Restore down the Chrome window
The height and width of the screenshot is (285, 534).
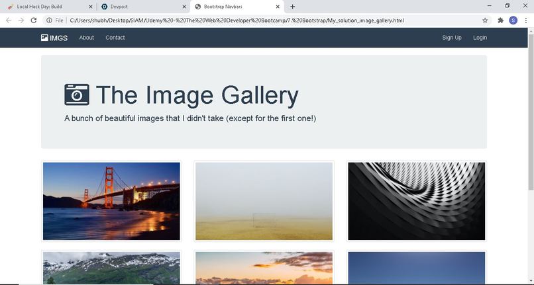tap(507, 6)
